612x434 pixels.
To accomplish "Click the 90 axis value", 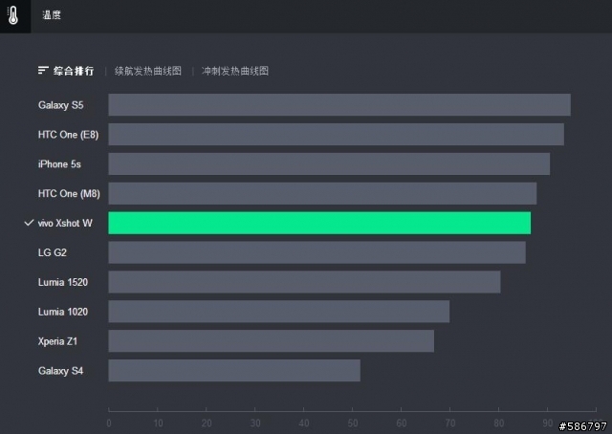I will [548, 423].
